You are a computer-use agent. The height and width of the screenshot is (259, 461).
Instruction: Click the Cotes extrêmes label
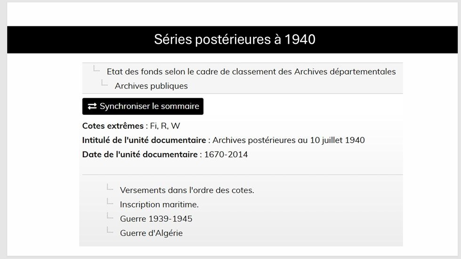(113, 126)
